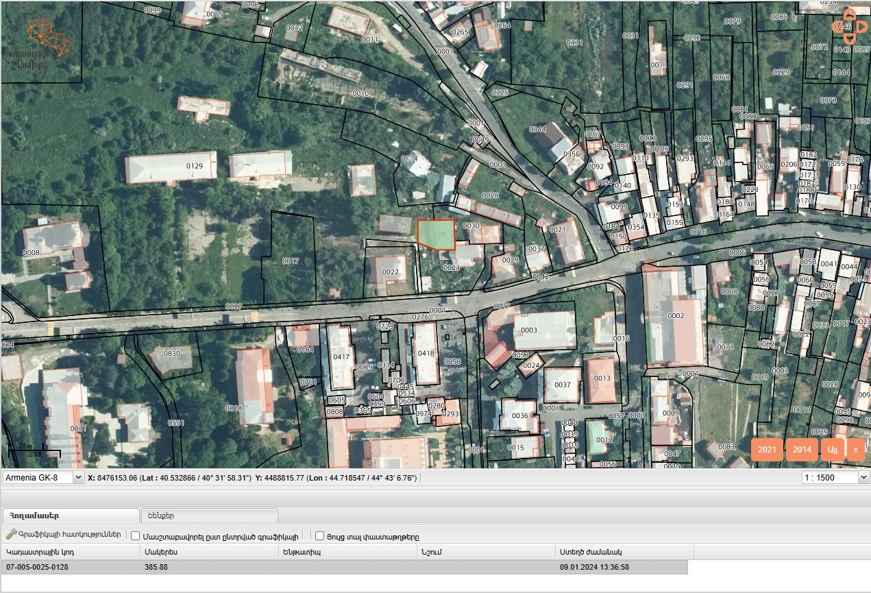Show the 2014 imagery layer
This screenshot has width=871, height=593.
(802, 450)
